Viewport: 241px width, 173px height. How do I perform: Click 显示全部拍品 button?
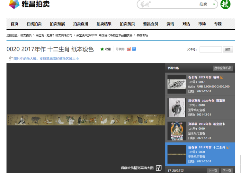223,68
